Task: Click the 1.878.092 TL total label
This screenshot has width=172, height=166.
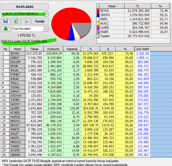Action: 26,35
